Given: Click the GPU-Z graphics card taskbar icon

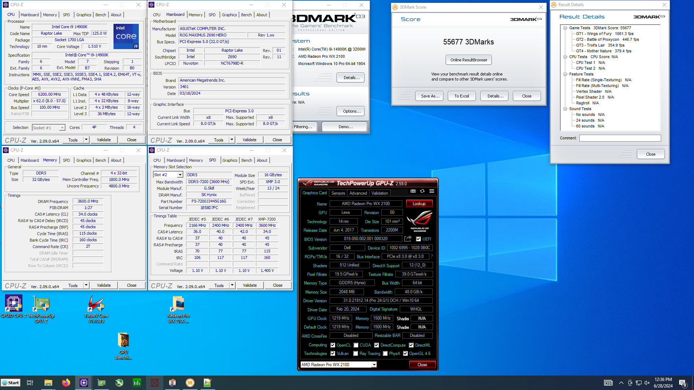Looking at the screenshot, I should pos(101,383).
